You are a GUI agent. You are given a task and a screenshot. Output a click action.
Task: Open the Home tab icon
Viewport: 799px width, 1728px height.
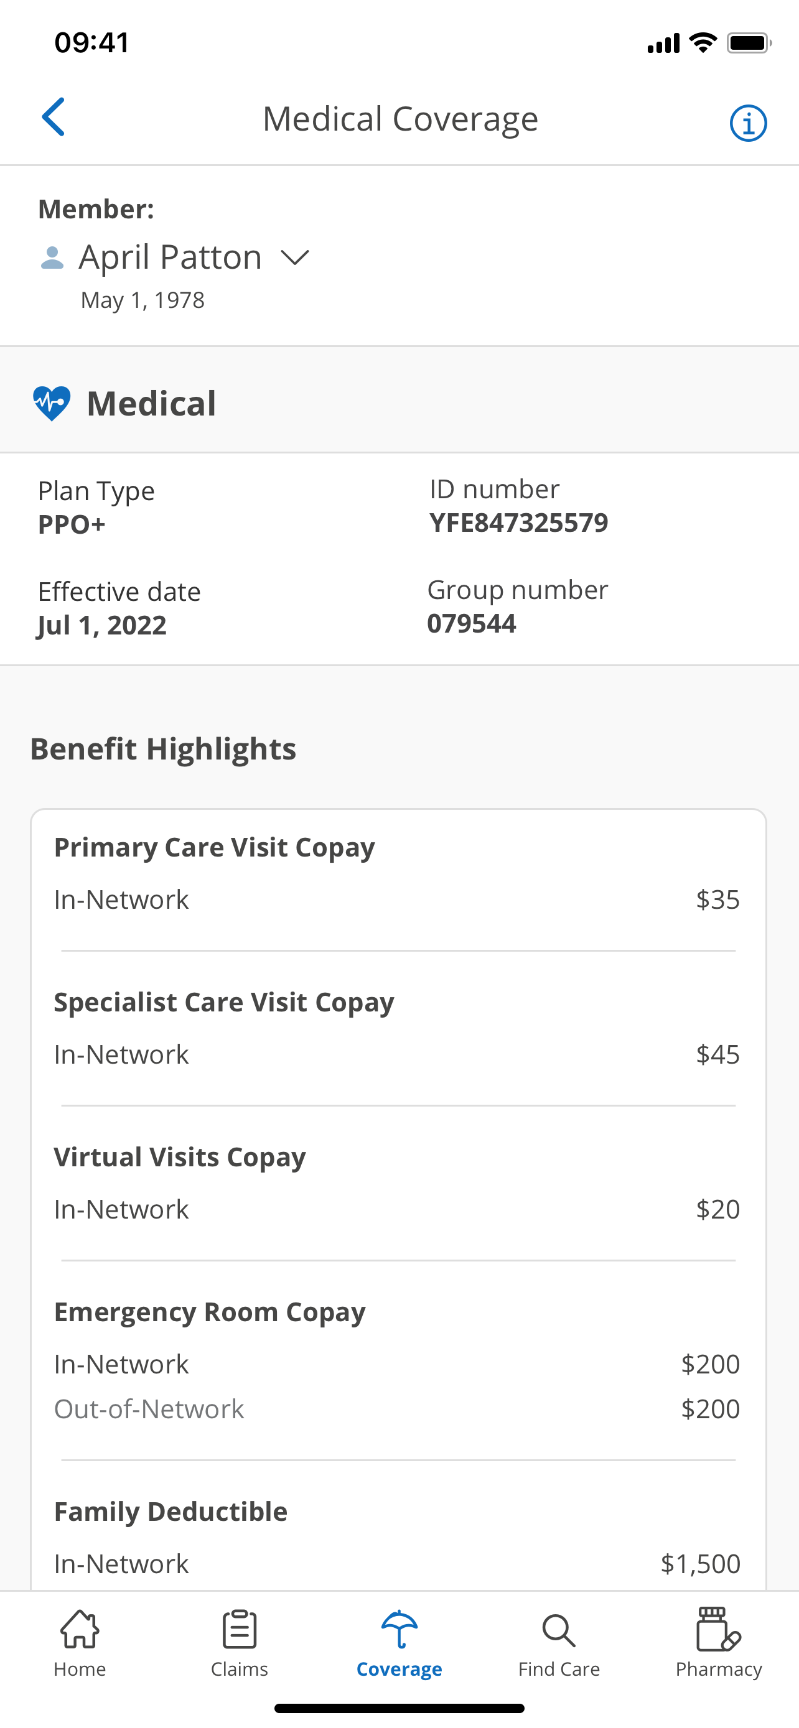pyautogui.click(x=80, y=1630)
